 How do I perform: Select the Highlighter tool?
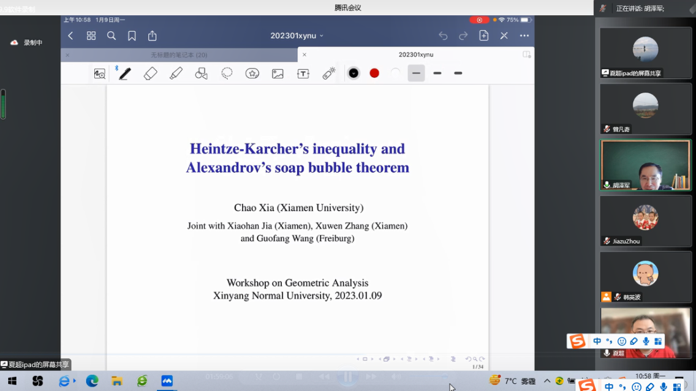(x=176, y=73)
